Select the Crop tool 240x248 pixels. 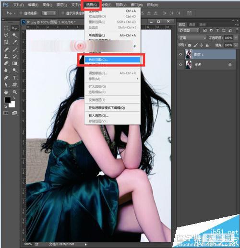pos(6,42)
